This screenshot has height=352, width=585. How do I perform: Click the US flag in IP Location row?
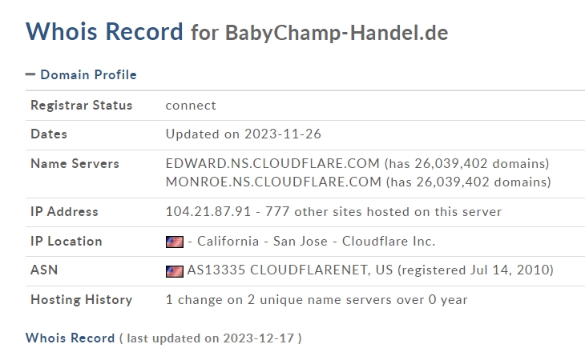click(x=175, y=242)
